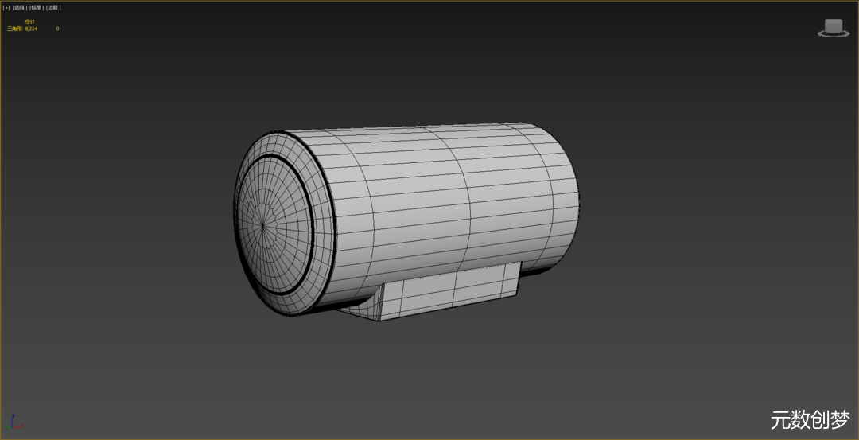859x440 pixels.
Task: Open the 标准 shading quality menu
Action: pyautogui.click(x=36, y=7)
